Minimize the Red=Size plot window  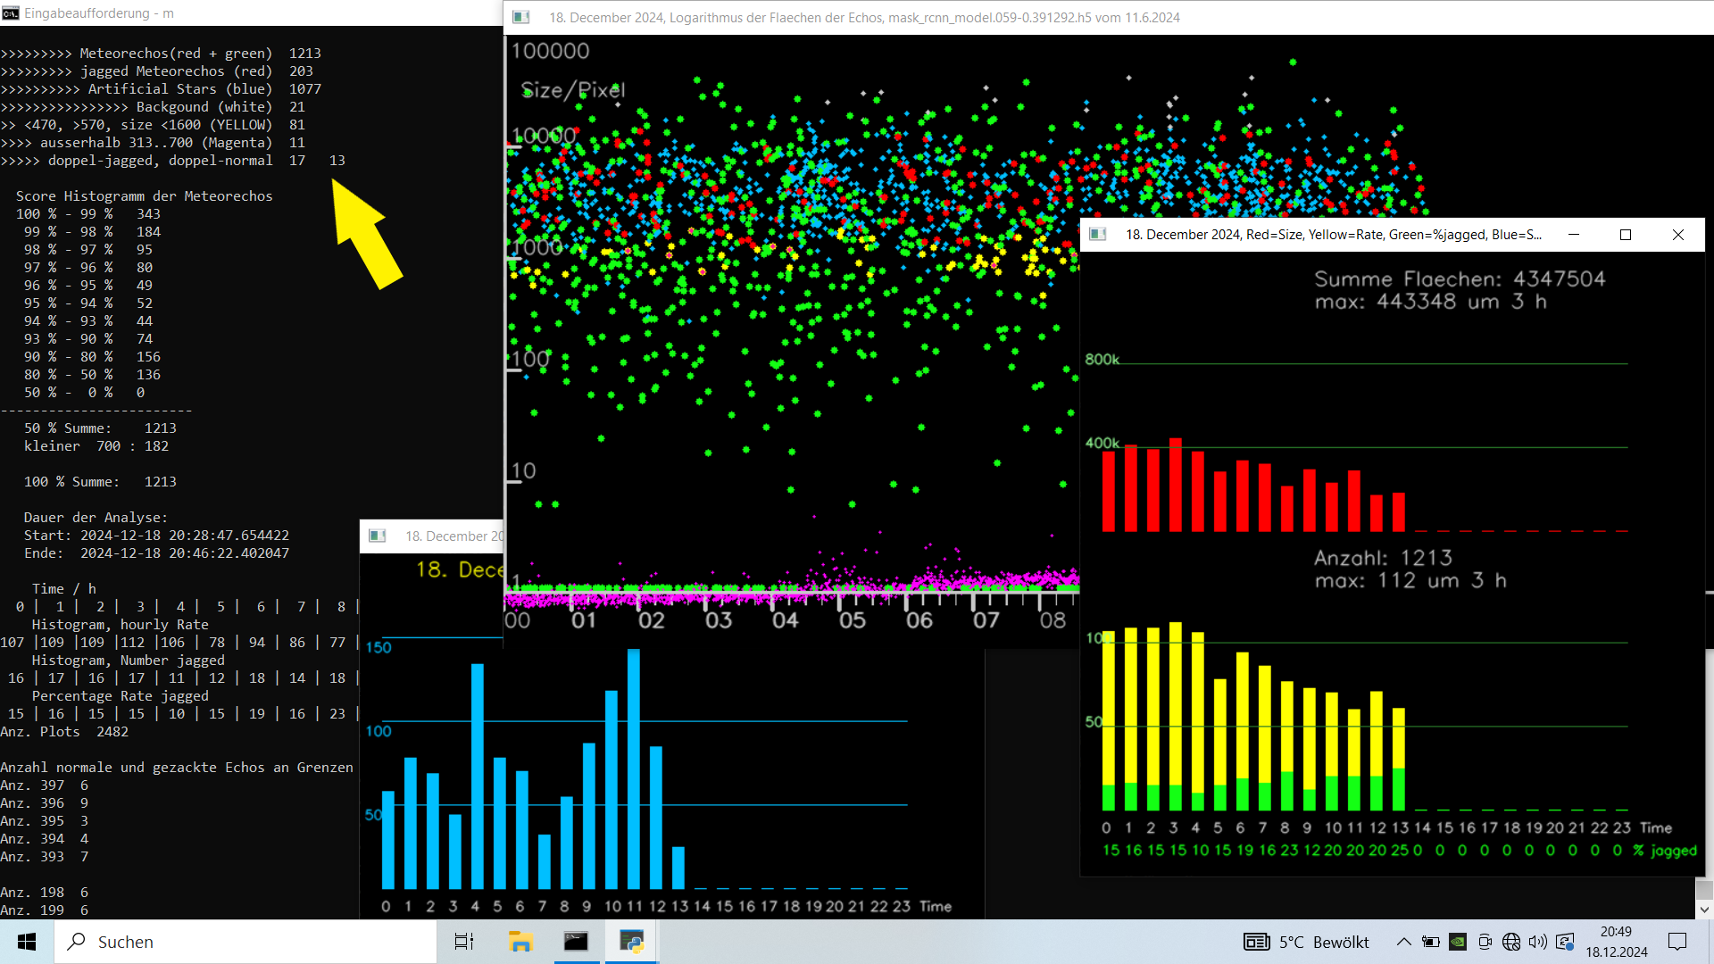click(x=1574, y=234)
